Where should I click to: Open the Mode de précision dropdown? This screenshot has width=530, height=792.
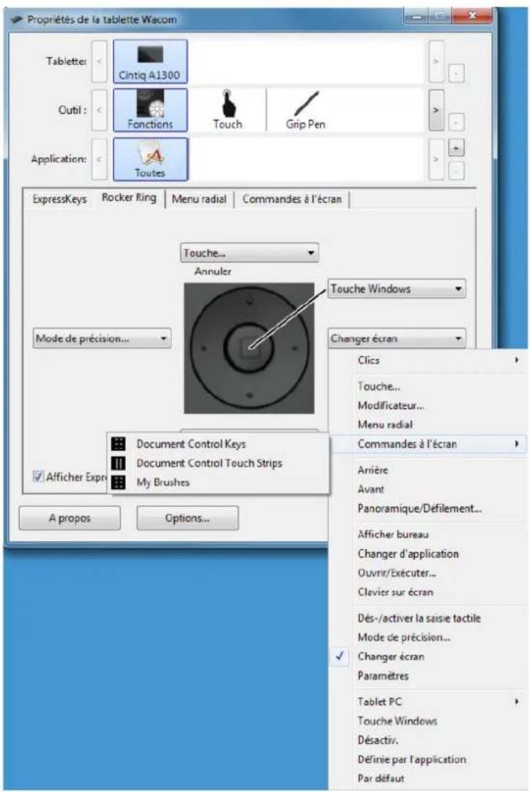[x=102, y=338]
